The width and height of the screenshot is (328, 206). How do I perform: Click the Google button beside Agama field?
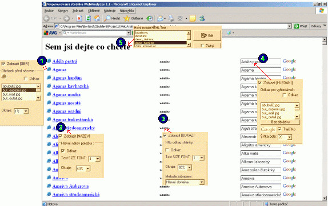point(289,69)
